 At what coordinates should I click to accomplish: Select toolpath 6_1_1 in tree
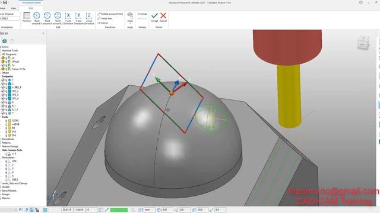point(15,109)
